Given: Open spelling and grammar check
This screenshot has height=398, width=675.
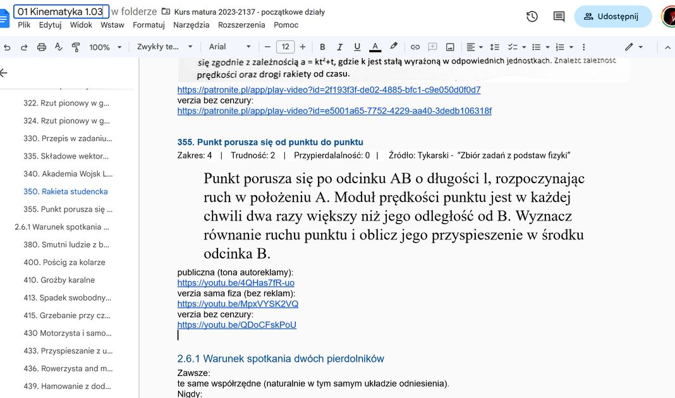Looking at the screenshot, I should [59, 47].
